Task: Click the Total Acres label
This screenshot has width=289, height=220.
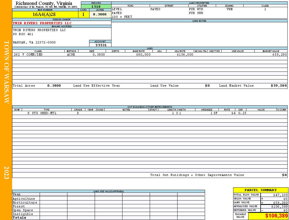Action: pyautogui.click(x=24, y=86)
